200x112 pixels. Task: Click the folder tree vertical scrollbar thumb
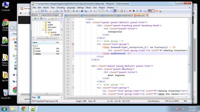pyautogui.click(x=61, y=30)
